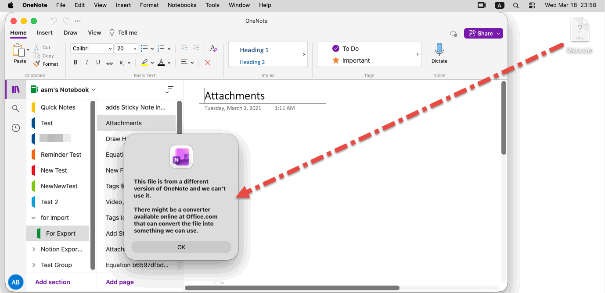
Task: Switch to the Draw ribbon tab
Action: pyautogui.click(x=70, y=32)
